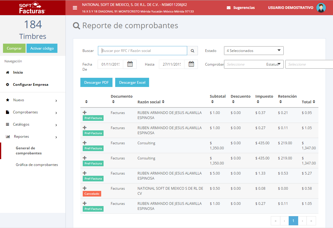Open the Fecha De calendar picker
This screenshot has height=228, width=333.
130,64
